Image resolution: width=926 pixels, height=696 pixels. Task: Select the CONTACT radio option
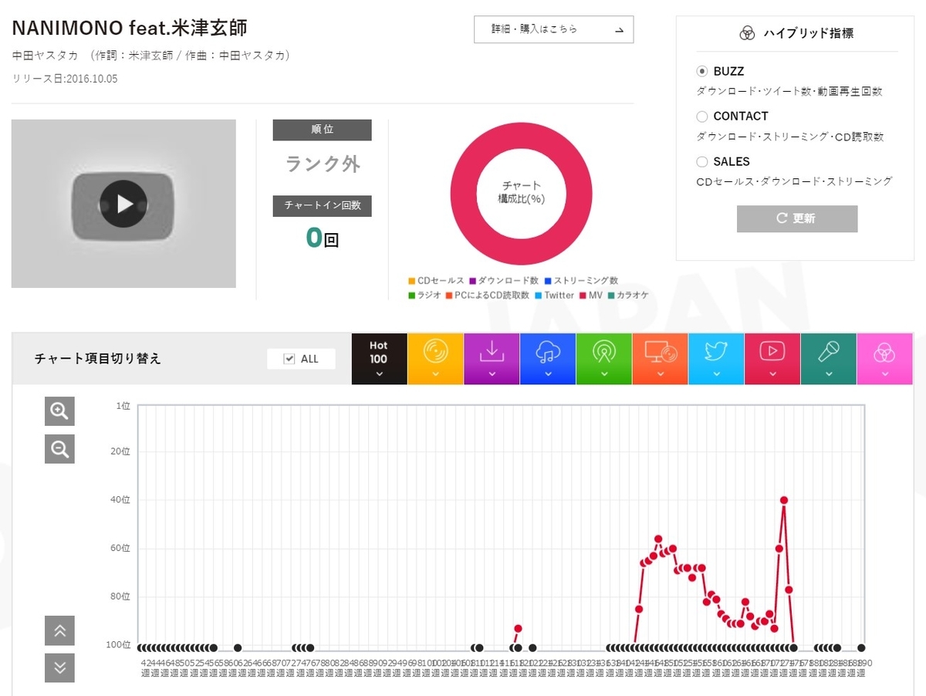(x=701, y=117)
